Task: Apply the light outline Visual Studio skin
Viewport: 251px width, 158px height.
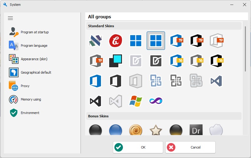Action: click(116, 101)
